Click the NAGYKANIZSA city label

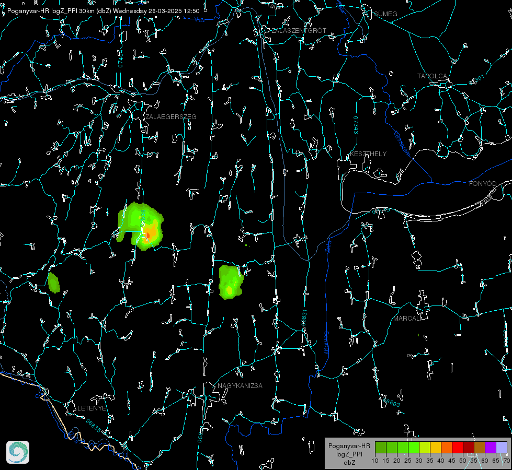[240, 385]
